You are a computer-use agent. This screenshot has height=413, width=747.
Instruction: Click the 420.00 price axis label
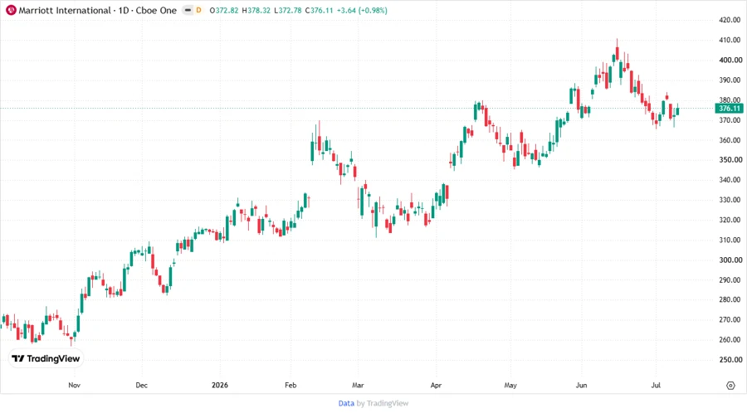(x=730, y=20)
